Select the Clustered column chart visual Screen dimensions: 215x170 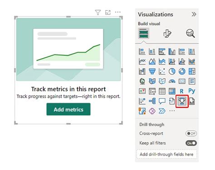[x=172, y=52]
